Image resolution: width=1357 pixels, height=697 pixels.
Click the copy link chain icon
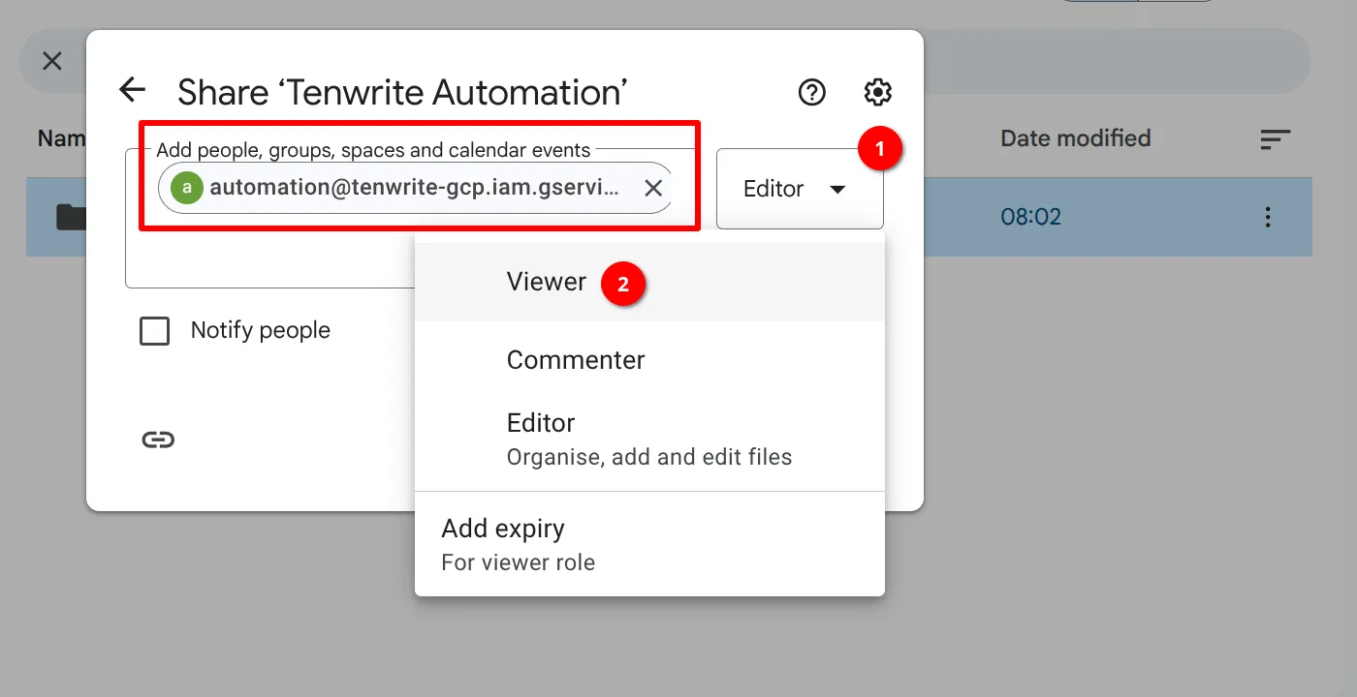point(158,439)
